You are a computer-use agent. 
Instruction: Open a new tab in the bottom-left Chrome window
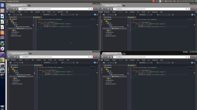30,54
